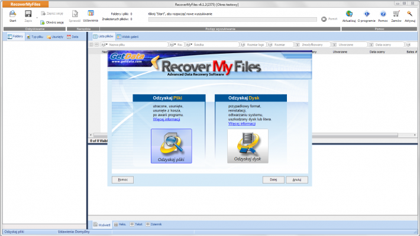
Task: Click the Odzyskaj dysk large button
Action: click(248, 146)
